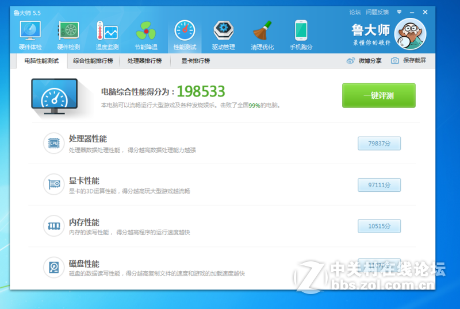Click the 处理器性能 heading
The image size is (460, 309).
tap(88, 138)
